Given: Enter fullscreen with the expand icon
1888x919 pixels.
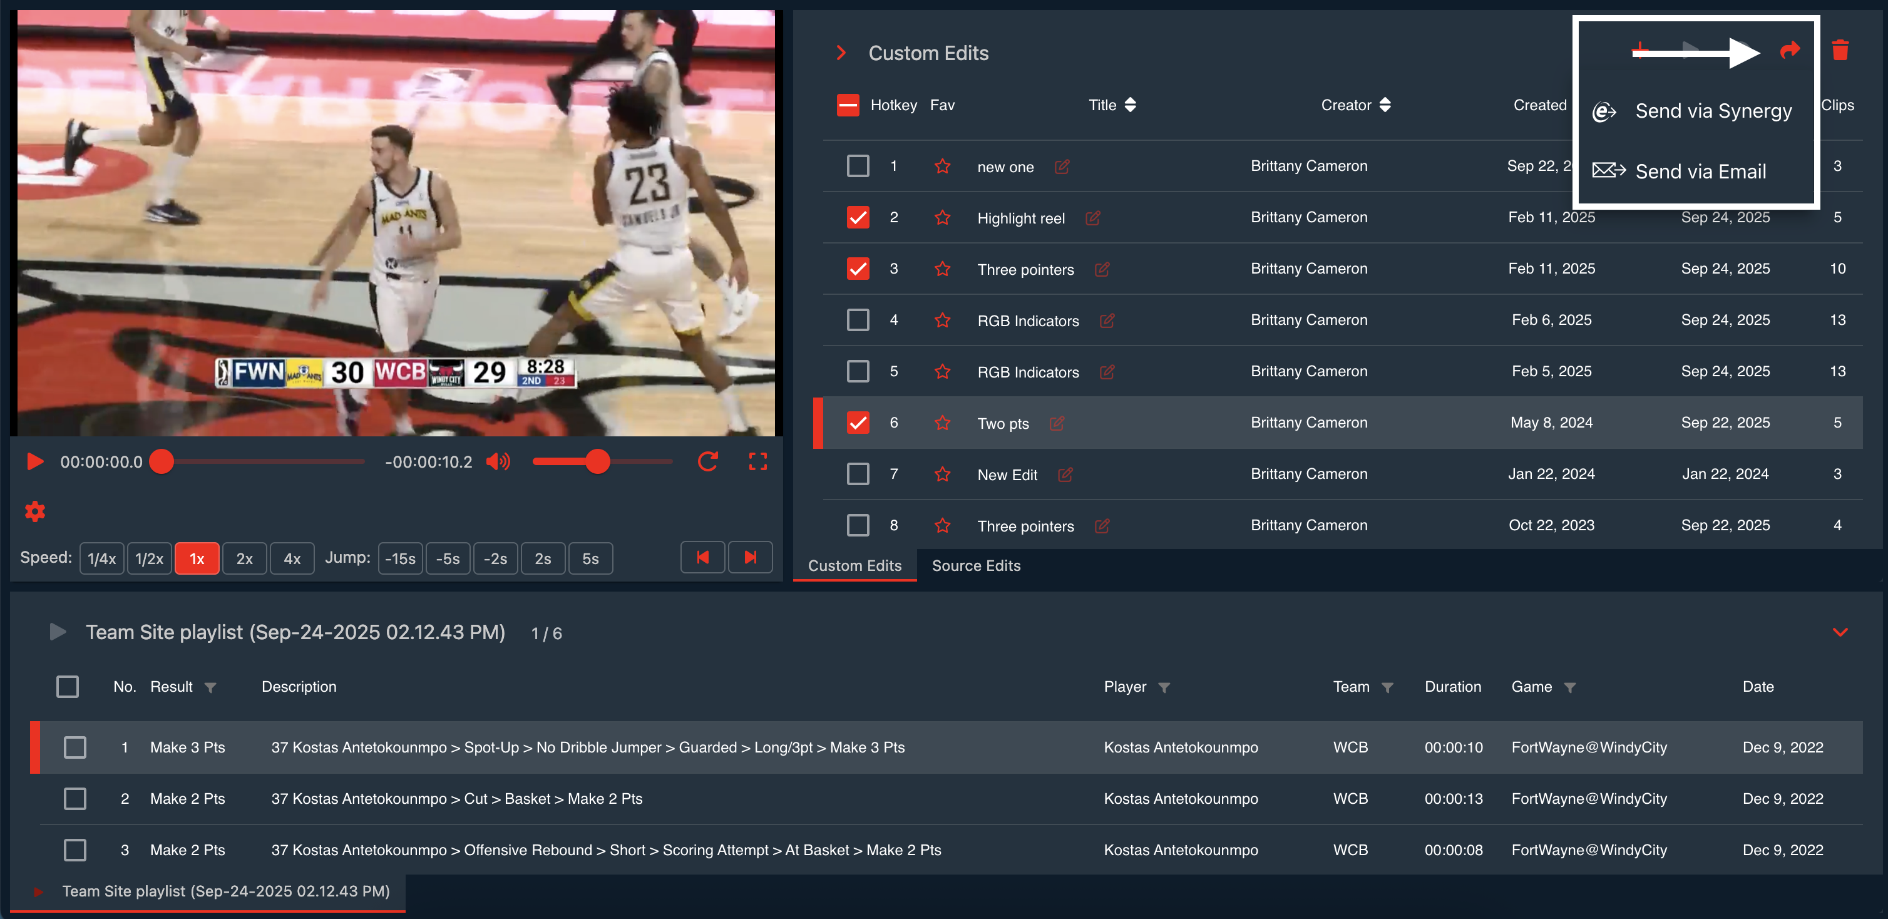Looking at the screenshot, I should 757,462.
